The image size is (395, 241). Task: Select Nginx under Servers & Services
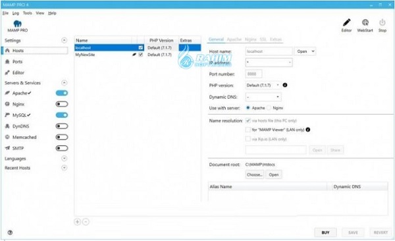coord(18,104)
